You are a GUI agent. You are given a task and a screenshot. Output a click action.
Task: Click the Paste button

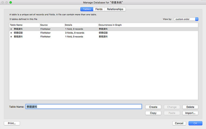(x=172, y=113)
